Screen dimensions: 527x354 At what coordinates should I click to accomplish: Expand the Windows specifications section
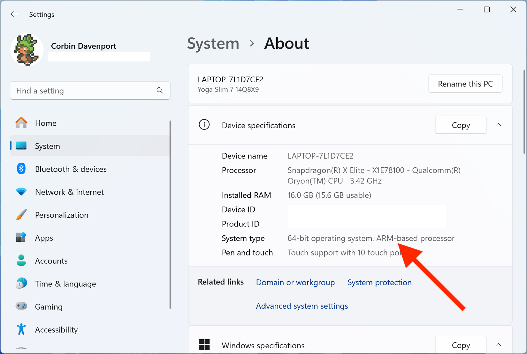tap(498, 345)
